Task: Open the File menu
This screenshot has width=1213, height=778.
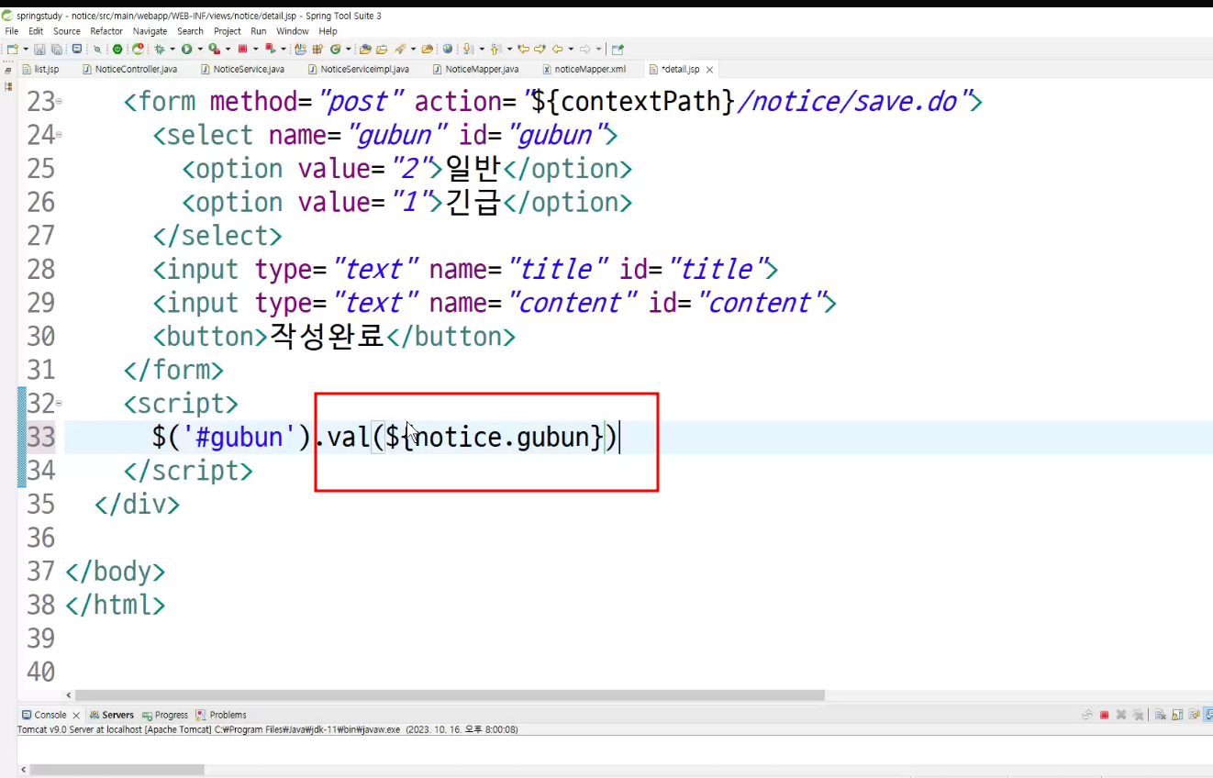Action: point(11,31)
